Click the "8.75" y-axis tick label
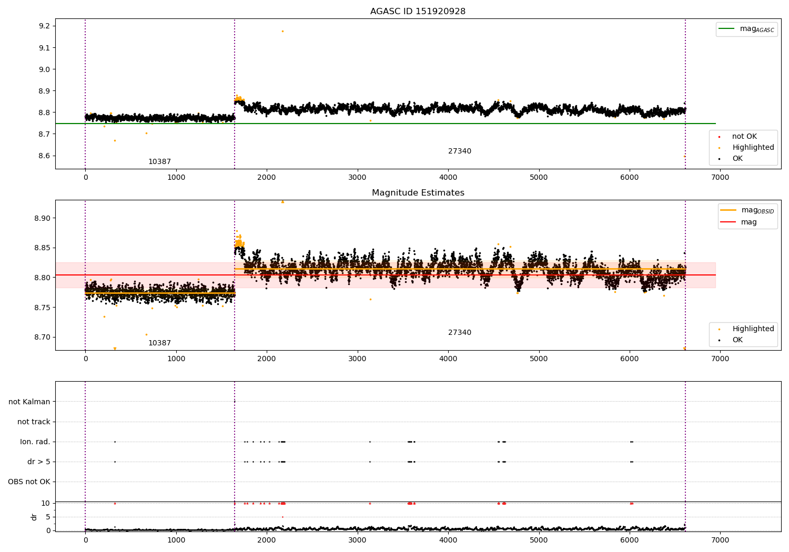This screenshot has height=552, width=789. 42,308
